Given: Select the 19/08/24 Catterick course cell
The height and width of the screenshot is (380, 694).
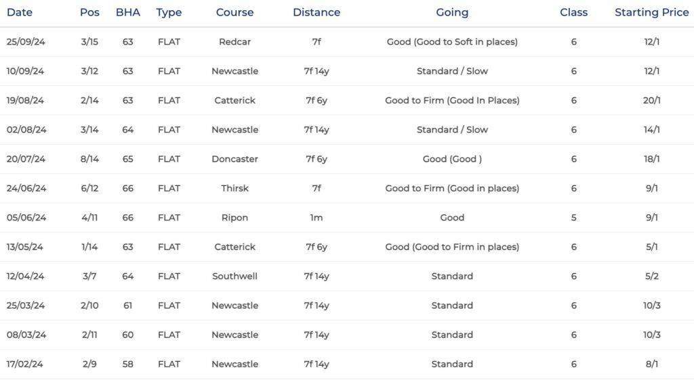Looking at the screenshot, I should click(234, 101).
